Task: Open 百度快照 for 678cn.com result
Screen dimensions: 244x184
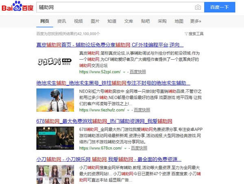Action: point(139,148)
